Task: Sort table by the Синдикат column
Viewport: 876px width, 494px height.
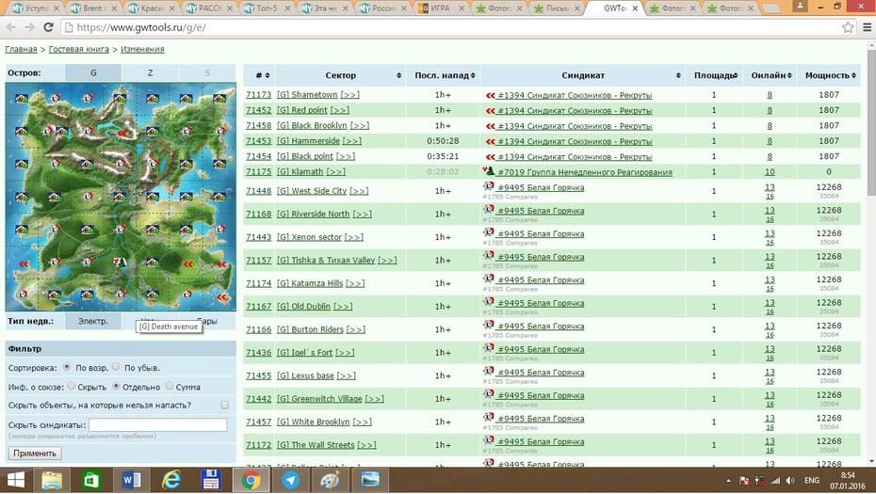Action: pos(583,75)
